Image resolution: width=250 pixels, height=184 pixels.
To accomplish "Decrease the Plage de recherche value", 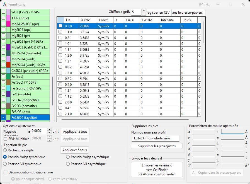I will tap(49, 133).
